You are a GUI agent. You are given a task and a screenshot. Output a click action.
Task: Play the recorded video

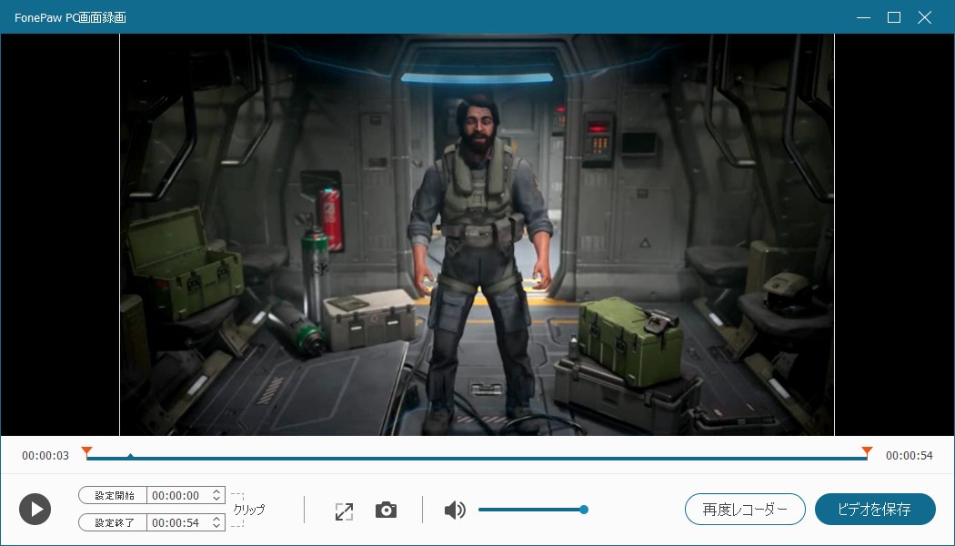pyautogui.click(x=35, y=510)
